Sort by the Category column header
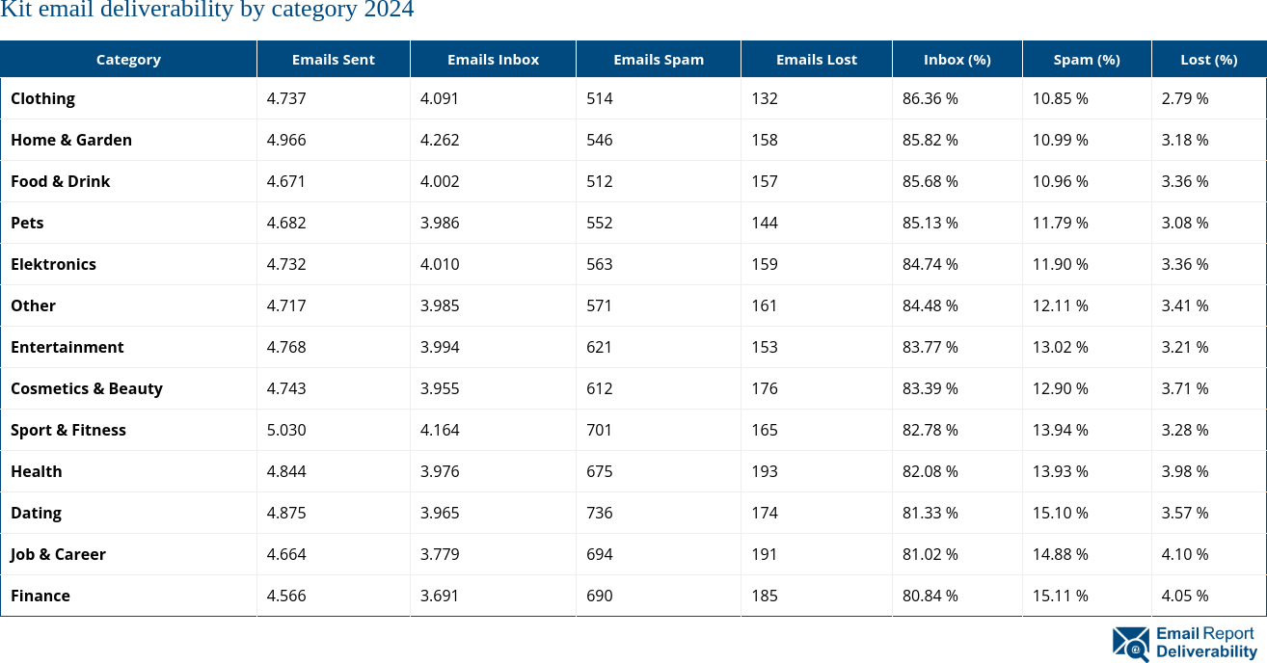Screen dimensions: 1267x663 pyautogui.click(x=128, y=59)
